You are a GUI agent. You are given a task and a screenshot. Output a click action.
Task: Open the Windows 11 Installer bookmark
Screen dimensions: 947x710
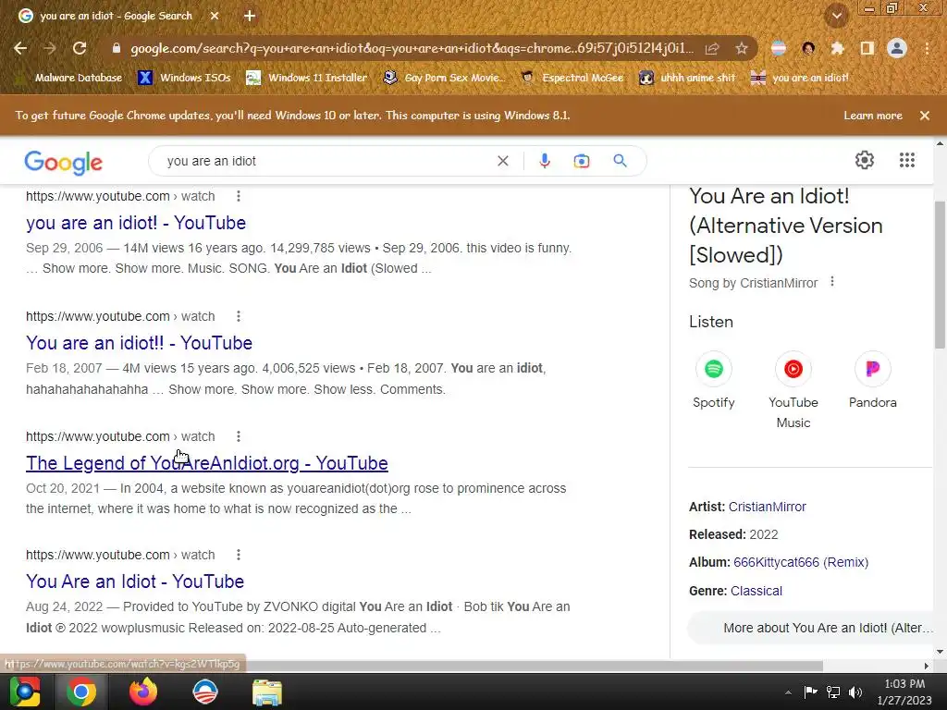[x=307, y=78]
